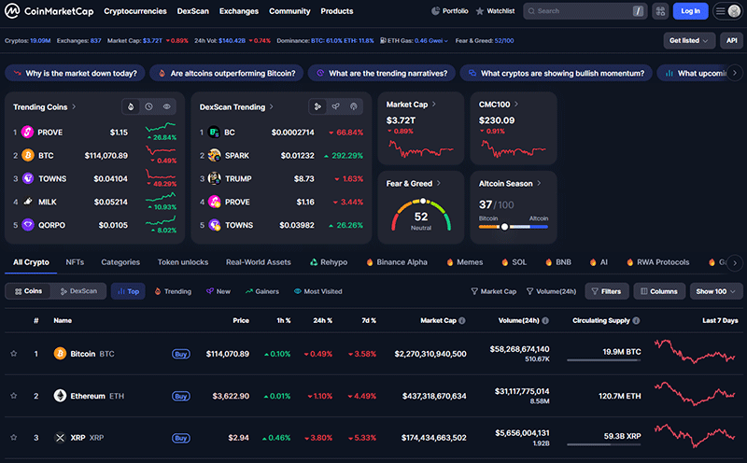This screenshot has height=463, width=747.
Task: Click the Log In button
Action: coord(690,11)
